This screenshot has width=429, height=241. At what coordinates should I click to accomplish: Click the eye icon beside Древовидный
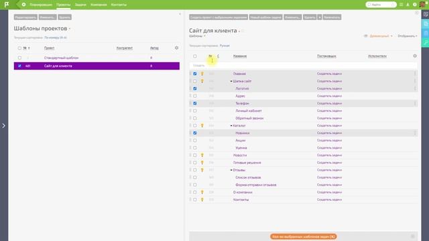(x=365, y=36)
